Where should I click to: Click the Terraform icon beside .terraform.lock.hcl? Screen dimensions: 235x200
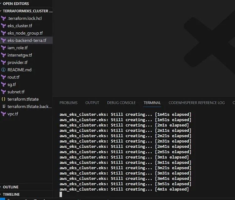(x=3, y=19)
